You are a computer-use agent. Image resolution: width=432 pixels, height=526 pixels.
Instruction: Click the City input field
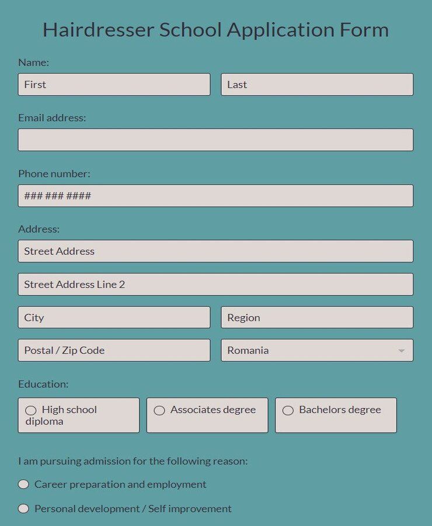coord(114,317)
